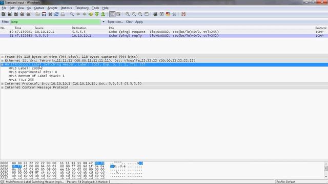Reload the capture file

click(x=56, y=14)
